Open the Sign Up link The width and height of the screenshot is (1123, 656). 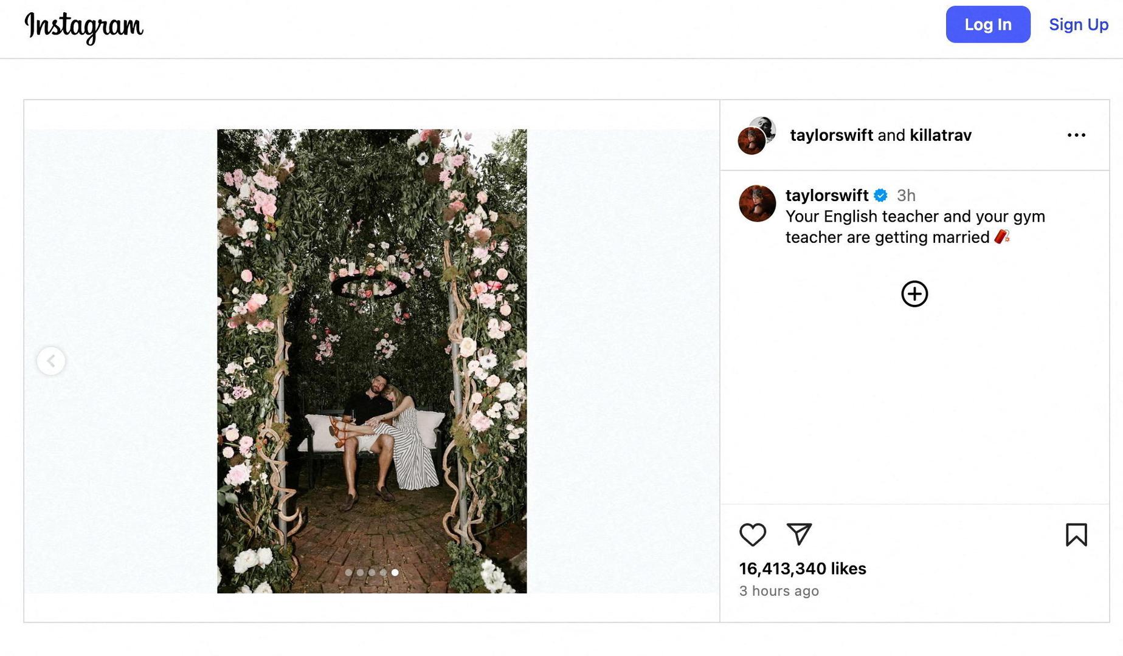pyautogui.click(x=1078, y=24)
